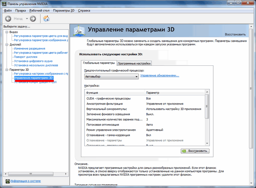Click main page scroll down arrow
Screen dimensions: 256x188
click(x=251, y=183)
